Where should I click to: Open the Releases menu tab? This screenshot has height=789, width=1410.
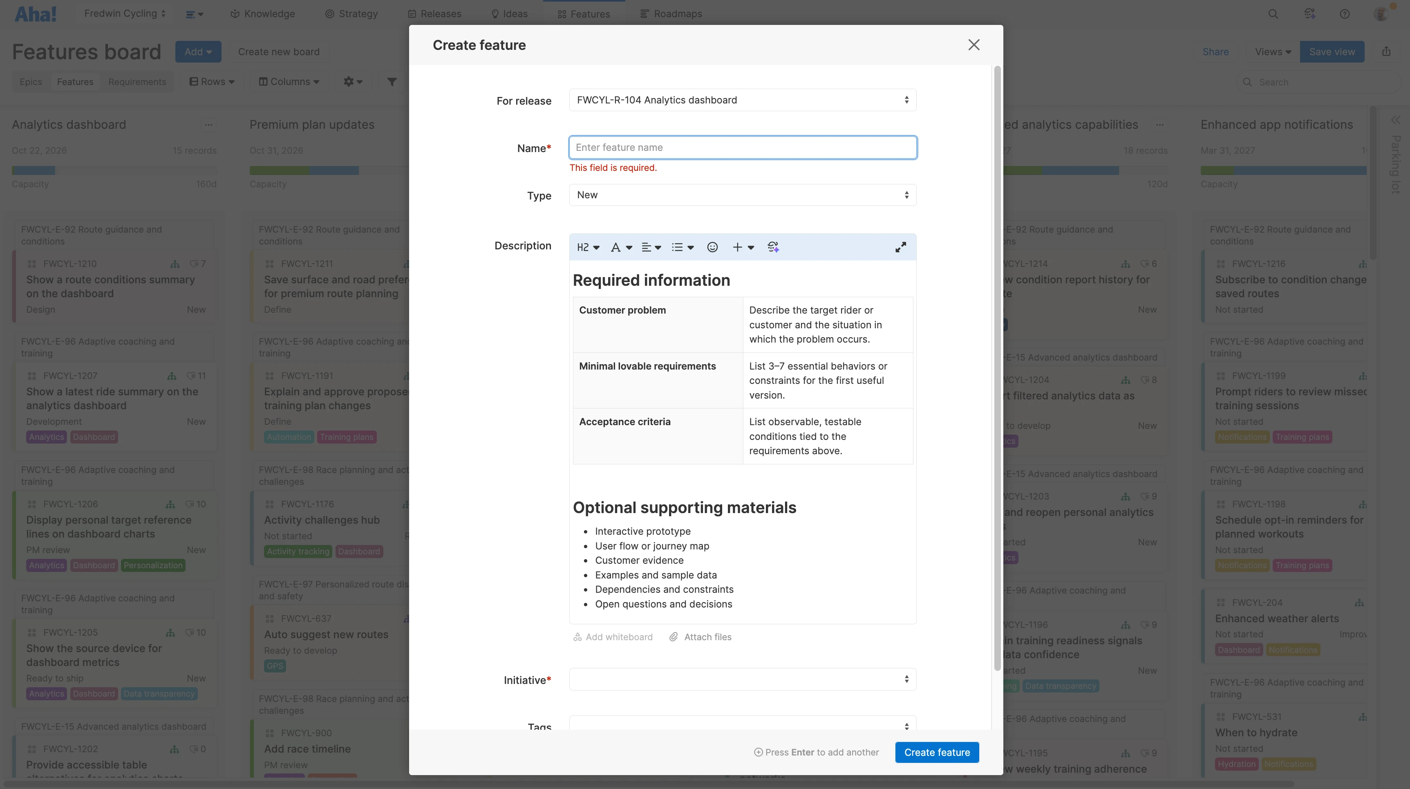(434, 13)
